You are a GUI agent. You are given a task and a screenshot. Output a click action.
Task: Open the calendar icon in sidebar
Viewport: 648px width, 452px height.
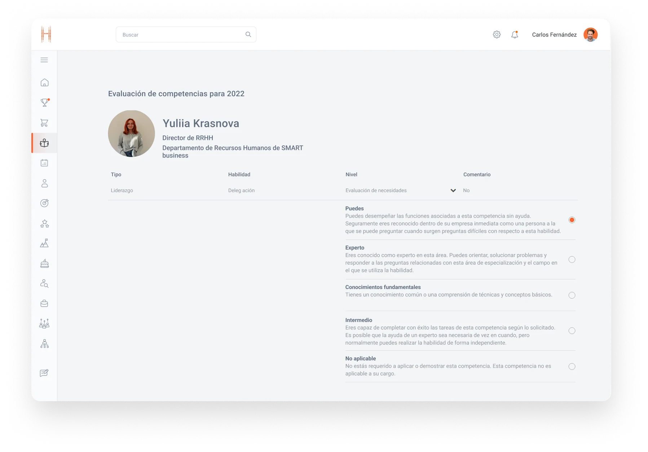coord(44,163)
